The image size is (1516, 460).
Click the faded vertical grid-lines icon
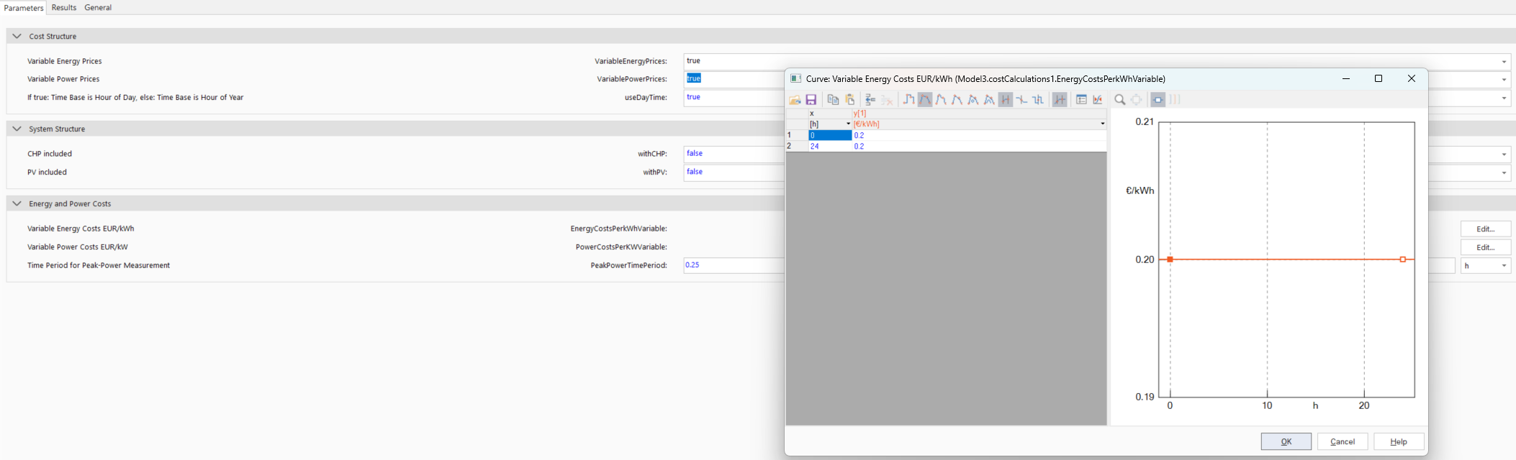[x=1174, y=99]
